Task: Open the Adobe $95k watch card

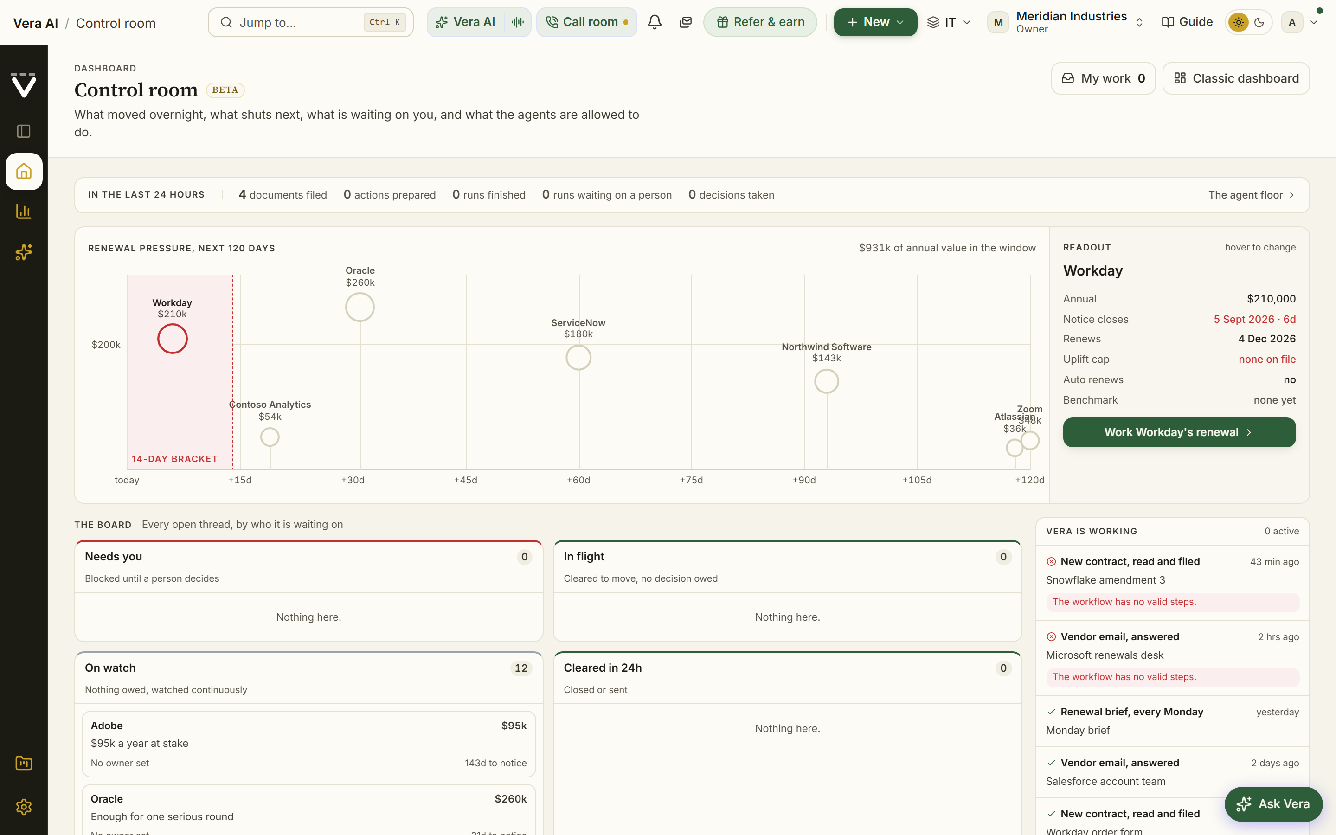Action: 308,744
